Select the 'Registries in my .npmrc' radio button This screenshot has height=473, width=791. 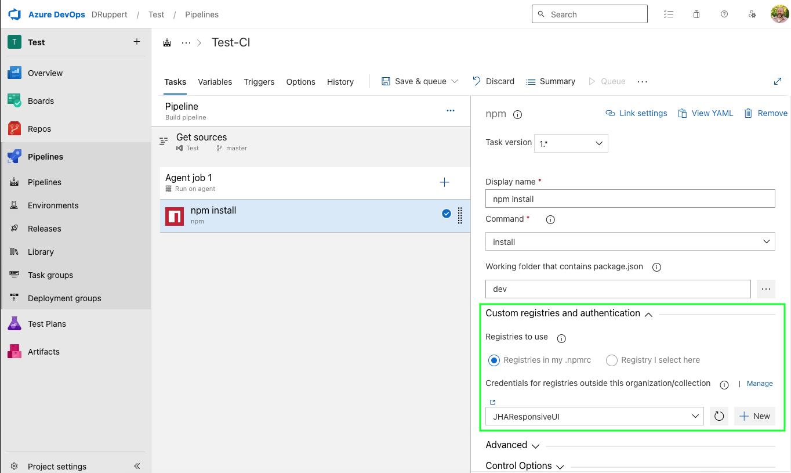point(494,360)
